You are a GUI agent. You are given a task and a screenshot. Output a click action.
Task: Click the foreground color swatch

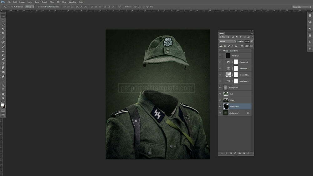[2, 105]
